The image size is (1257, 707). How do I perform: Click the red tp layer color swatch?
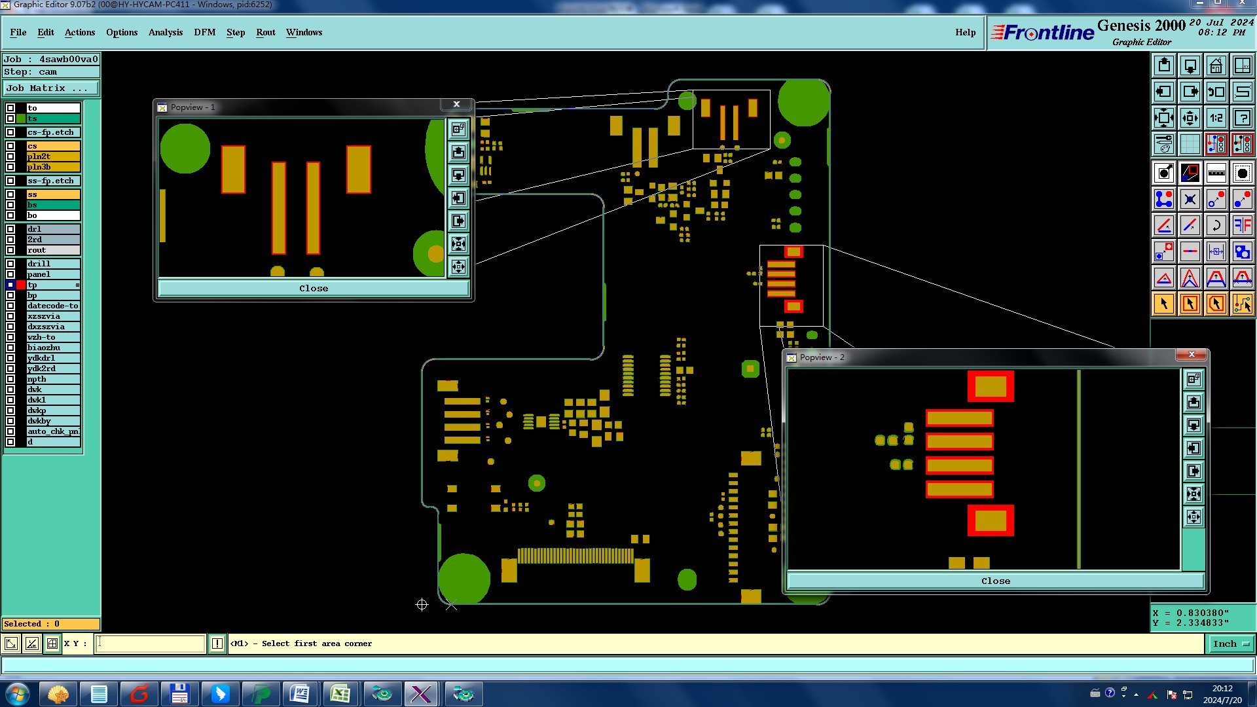point(21,285)
